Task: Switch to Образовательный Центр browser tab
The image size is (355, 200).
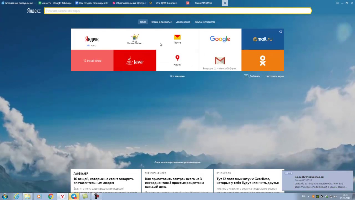Action: (129, 3)
